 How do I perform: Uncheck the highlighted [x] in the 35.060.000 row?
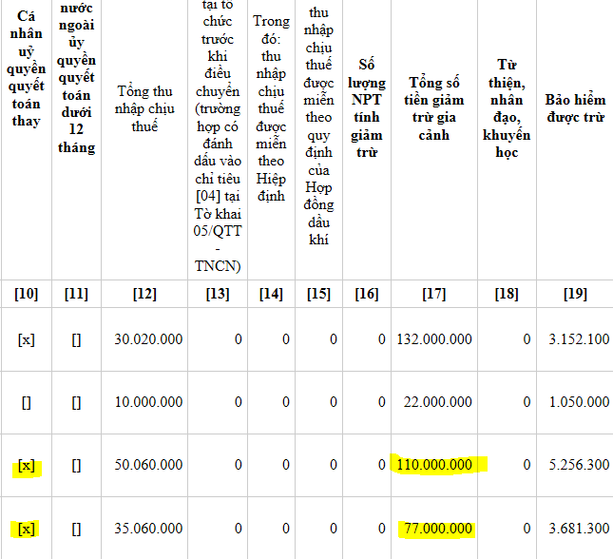tap(27, 528)
